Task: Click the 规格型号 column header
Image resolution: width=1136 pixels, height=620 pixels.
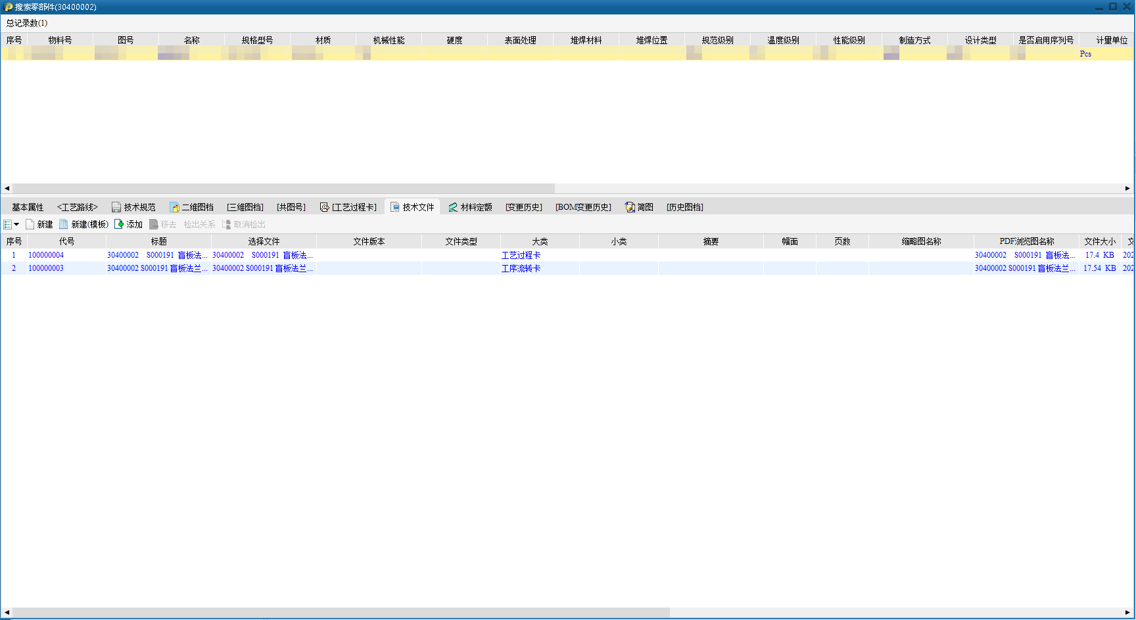Action: click(x=257, y=40)
